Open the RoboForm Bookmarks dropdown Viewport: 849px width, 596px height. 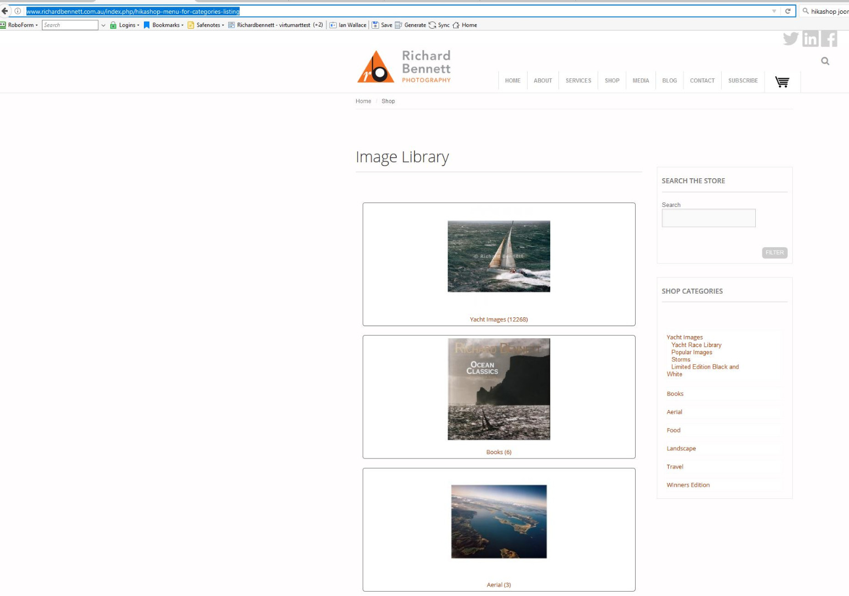163,25
